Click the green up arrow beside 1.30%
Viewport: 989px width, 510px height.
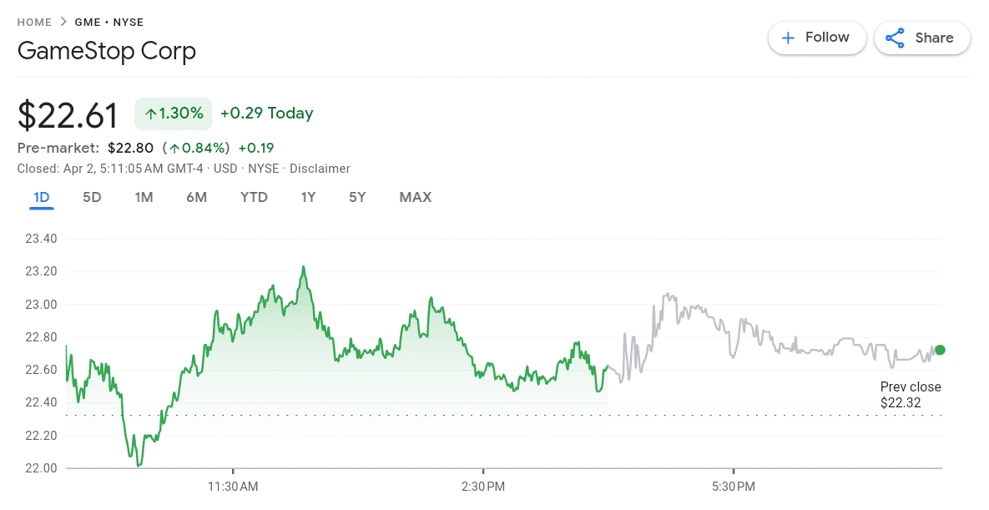(149, 113)
